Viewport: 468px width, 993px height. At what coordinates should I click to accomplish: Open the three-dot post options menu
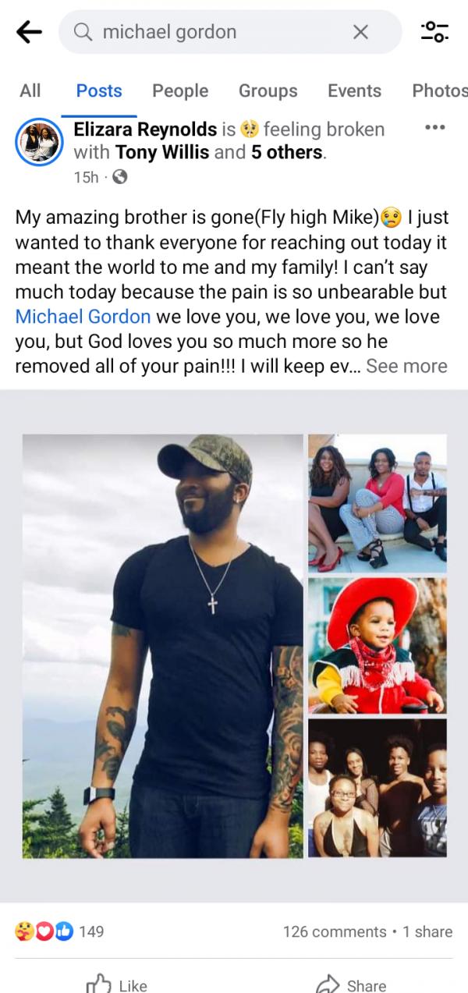point(434,127)
